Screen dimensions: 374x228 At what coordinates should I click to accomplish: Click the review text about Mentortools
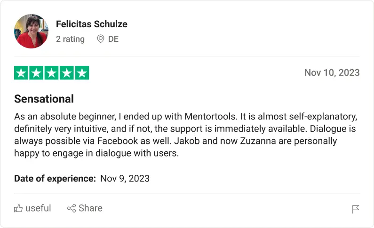point(186,134)
